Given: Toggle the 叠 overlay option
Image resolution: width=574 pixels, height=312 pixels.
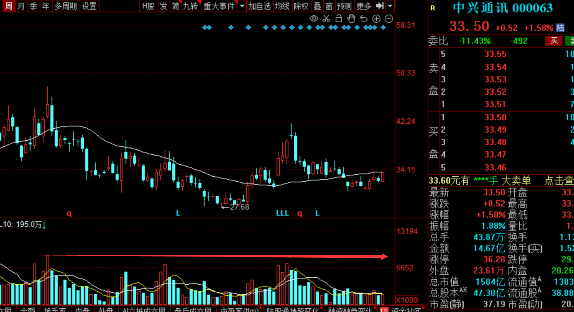Looking at the screenshot, I should pos(317,6).
